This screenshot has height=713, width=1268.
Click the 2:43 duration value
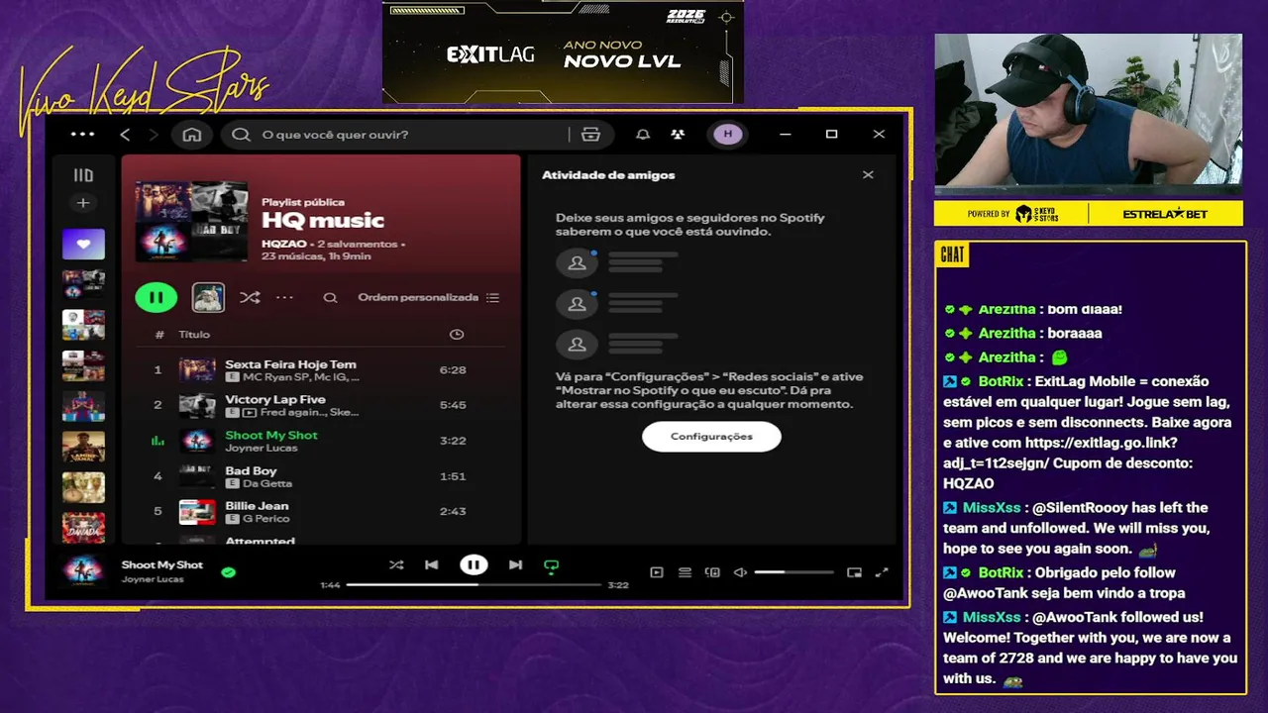(x=453, y=512)
